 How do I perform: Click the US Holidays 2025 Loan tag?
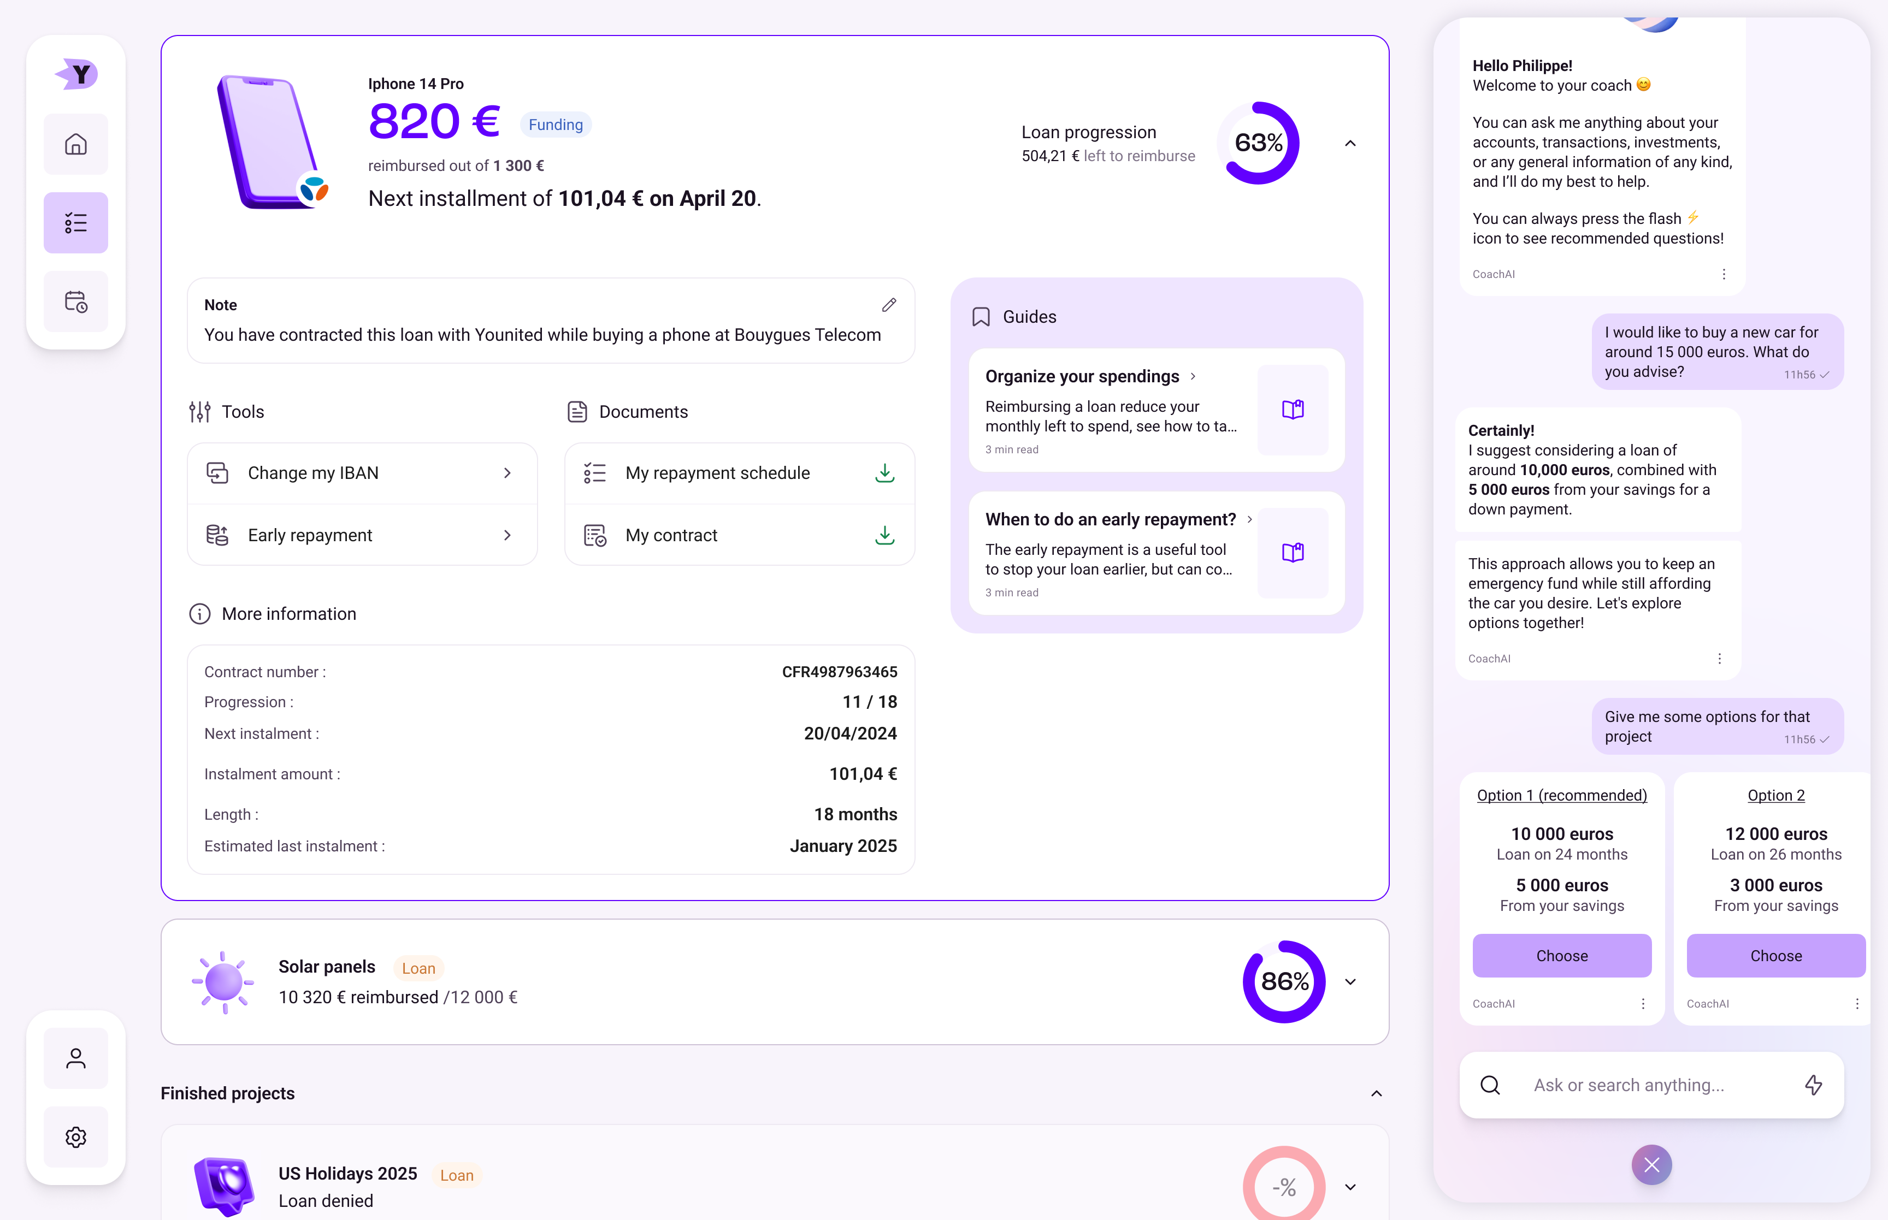(x=456, y=1175)
